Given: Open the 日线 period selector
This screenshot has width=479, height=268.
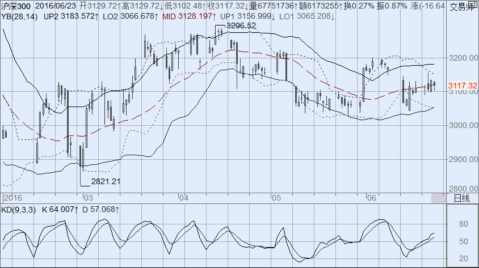Looking at the screenshot, I should (462, 198).
